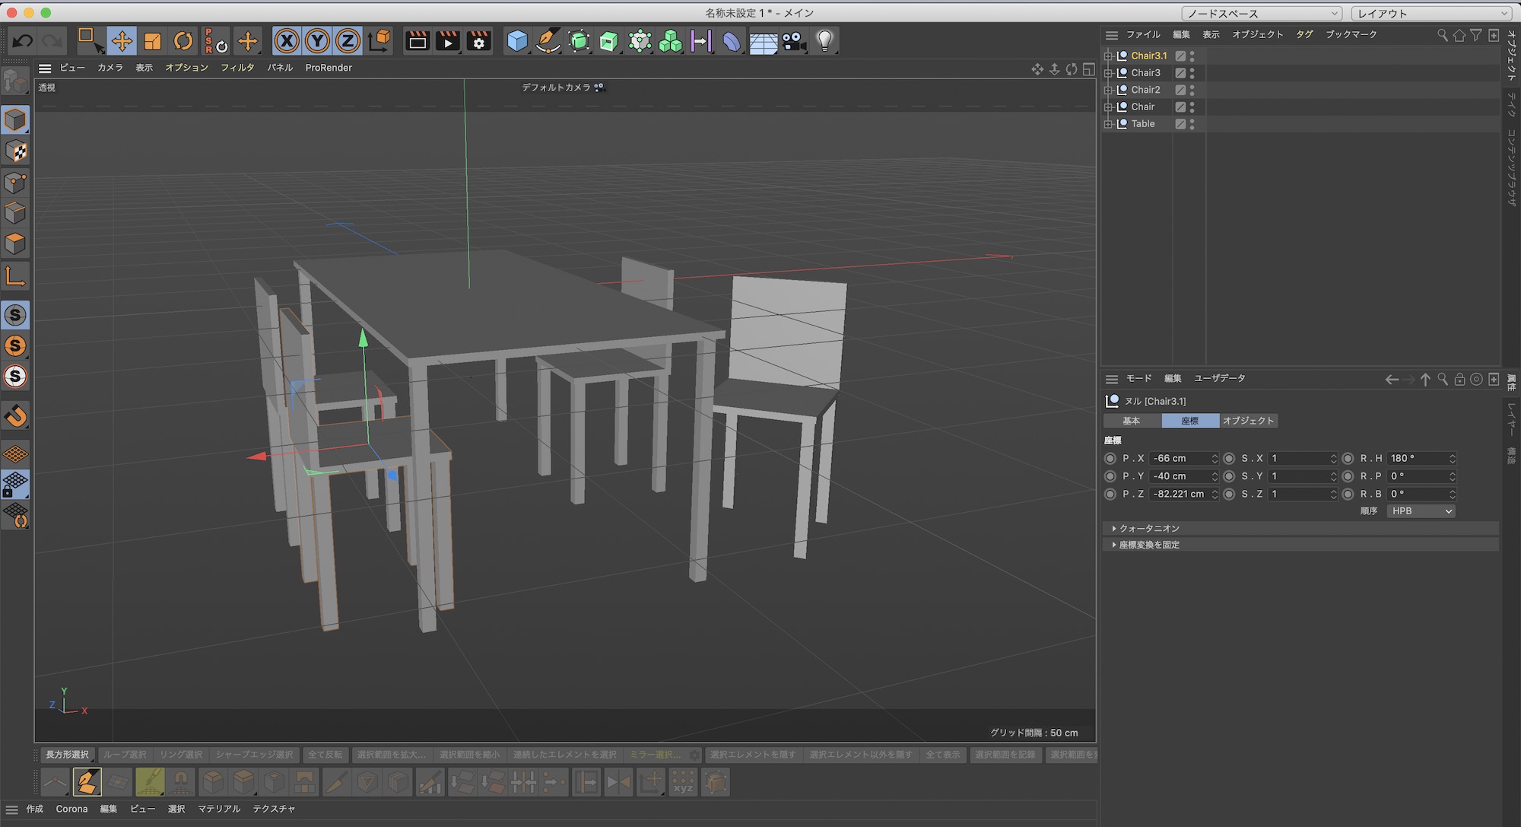Add a camera object
1521x827 pixels.
(793, 41)
